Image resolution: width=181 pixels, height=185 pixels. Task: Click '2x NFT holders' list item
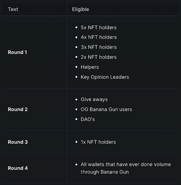(x=99, y=57)
